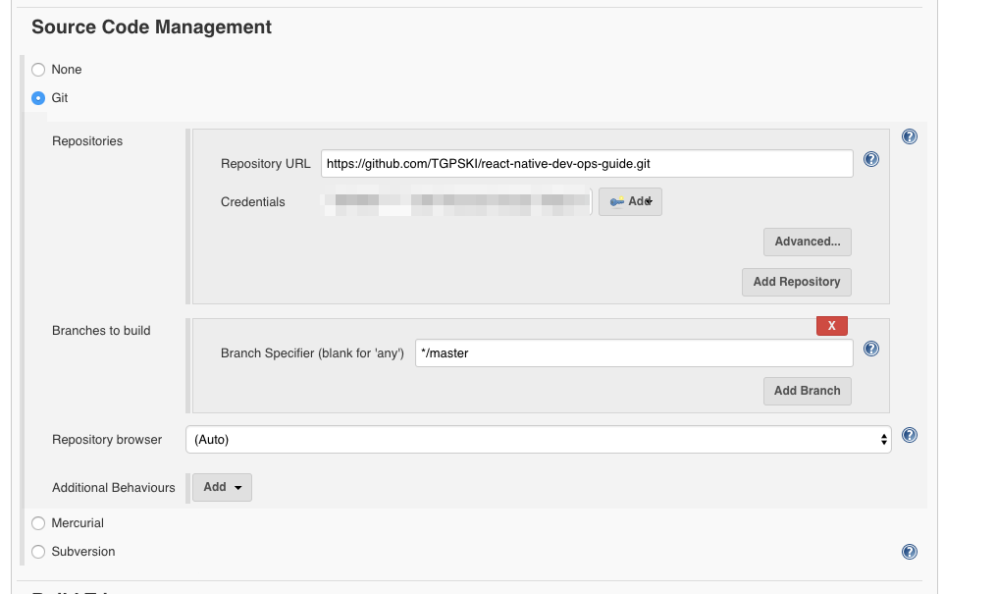Open help next to Subversion option
The width and height of the screenshot is (996, 594).
click(909, 552)
